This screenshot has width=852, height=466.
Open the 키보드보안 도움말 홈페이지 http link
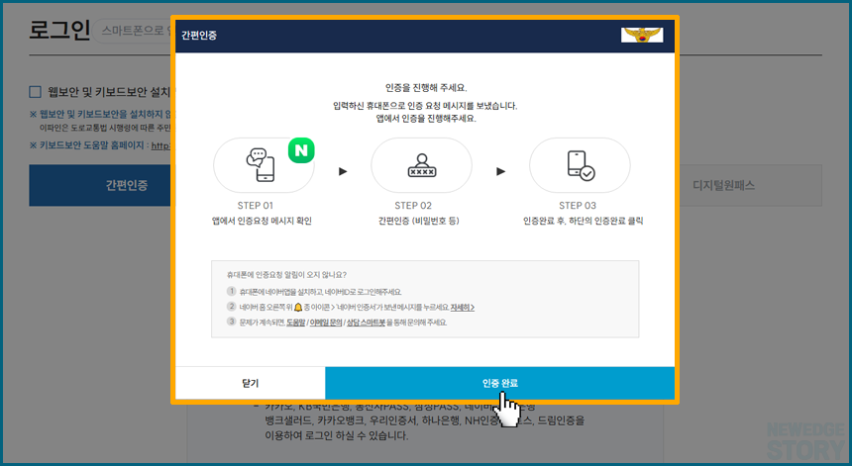160,145
